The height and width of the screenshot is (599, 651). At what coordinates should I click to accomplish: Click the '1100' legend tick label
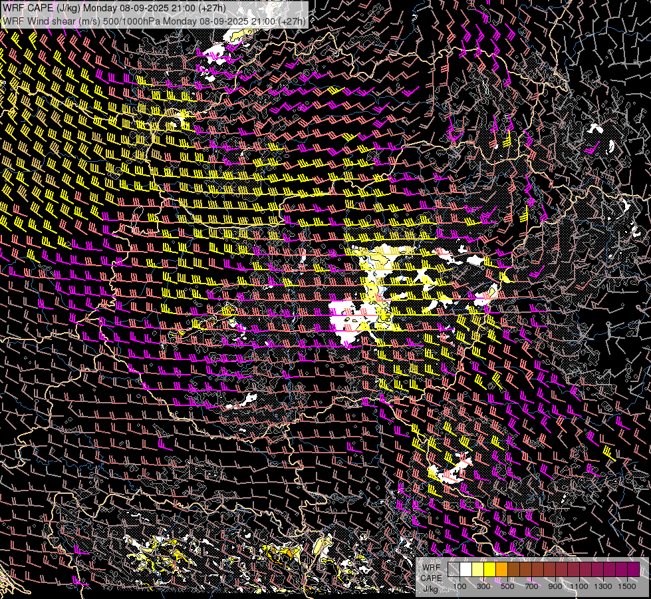[x=579, y=586]
